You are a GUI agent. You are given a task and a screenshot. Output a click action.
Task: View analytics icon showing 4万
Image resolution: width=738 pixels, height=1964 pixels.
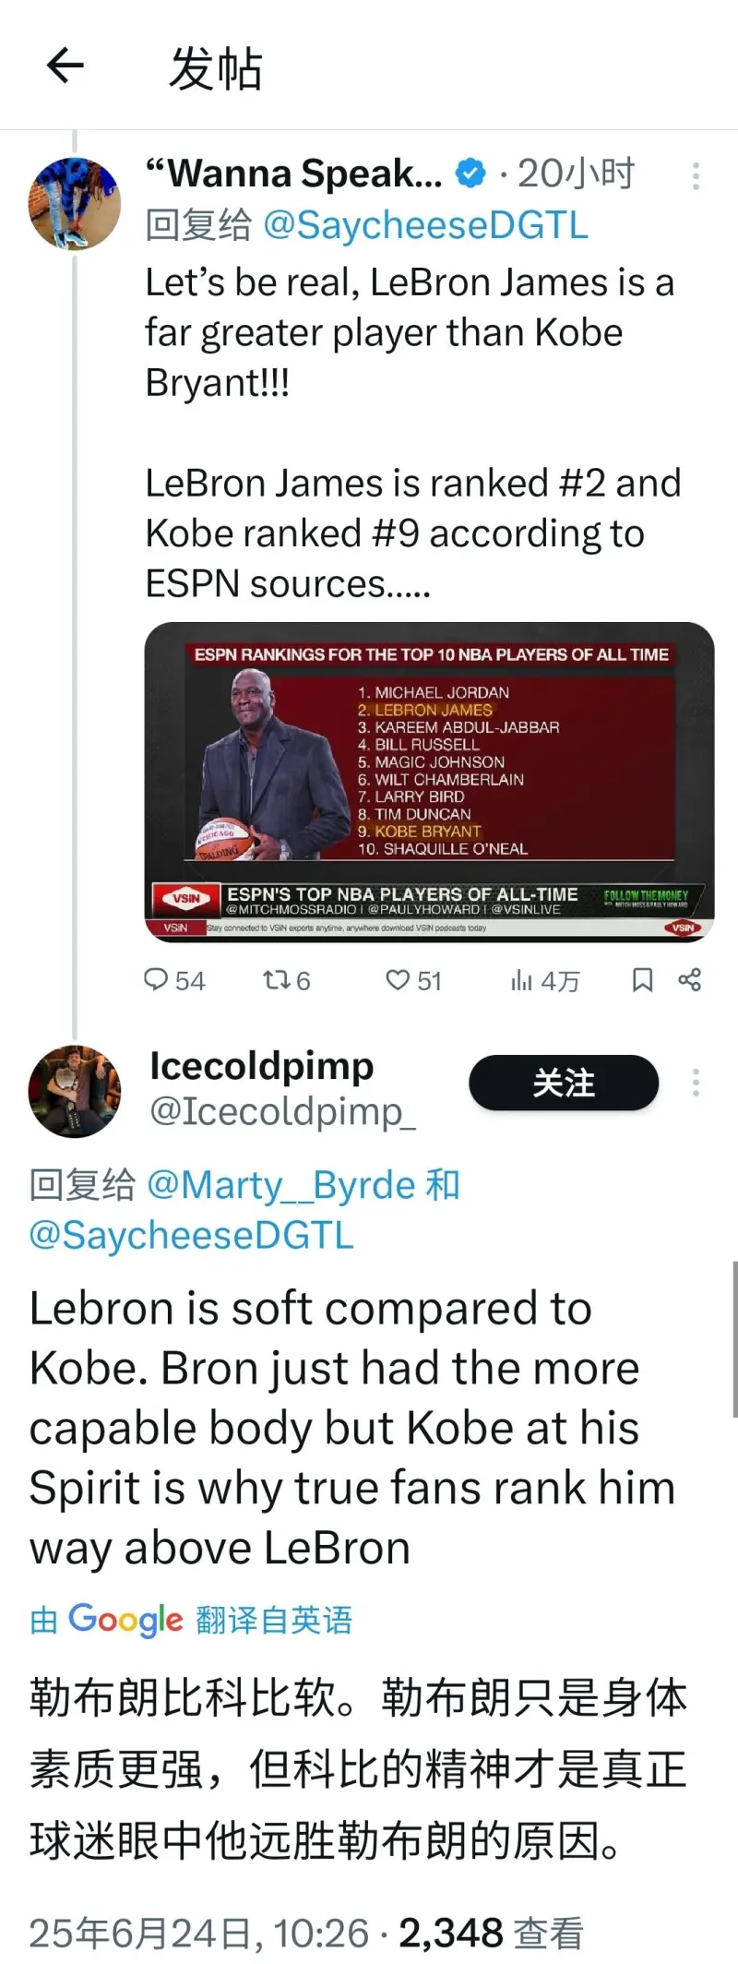(545, 979)
